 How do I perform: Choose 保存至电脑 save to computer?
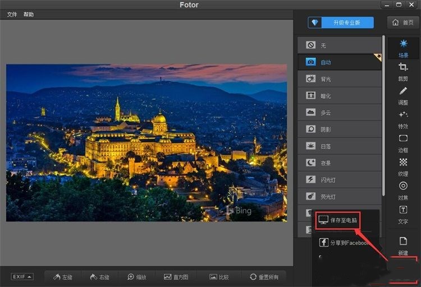(x=338, y=220)
